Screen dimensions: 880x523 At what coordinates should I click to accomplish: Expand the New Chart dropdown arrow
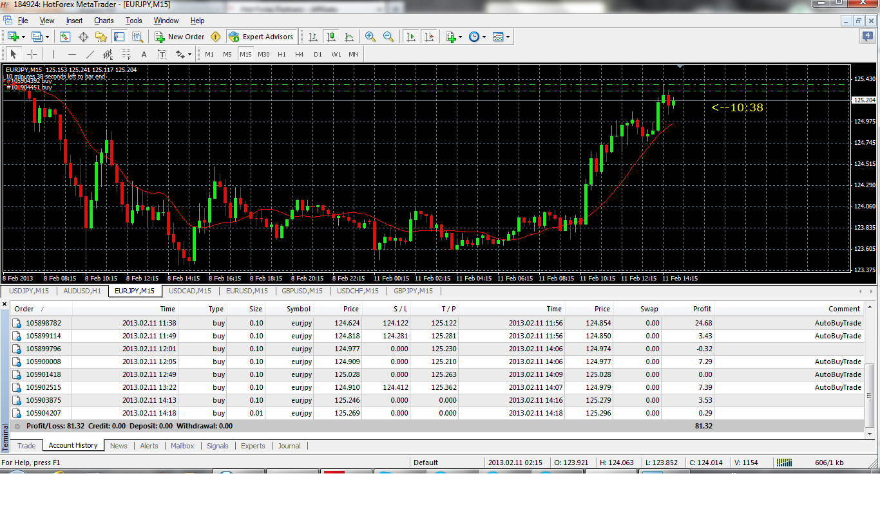tap(23, 37)
